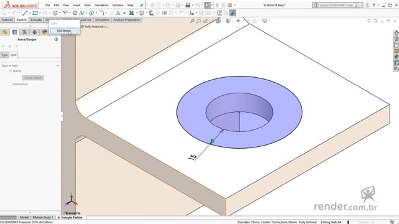Image resolution: width=399 pixels, height=224 pixels.
Task: Select the Sketch Fillet tool
Action: pos(101,13)
